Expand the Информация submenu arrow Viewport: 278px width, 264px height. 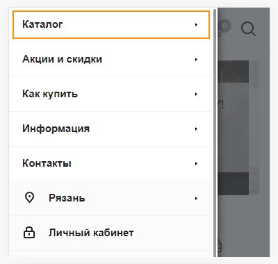pos(196,129)
